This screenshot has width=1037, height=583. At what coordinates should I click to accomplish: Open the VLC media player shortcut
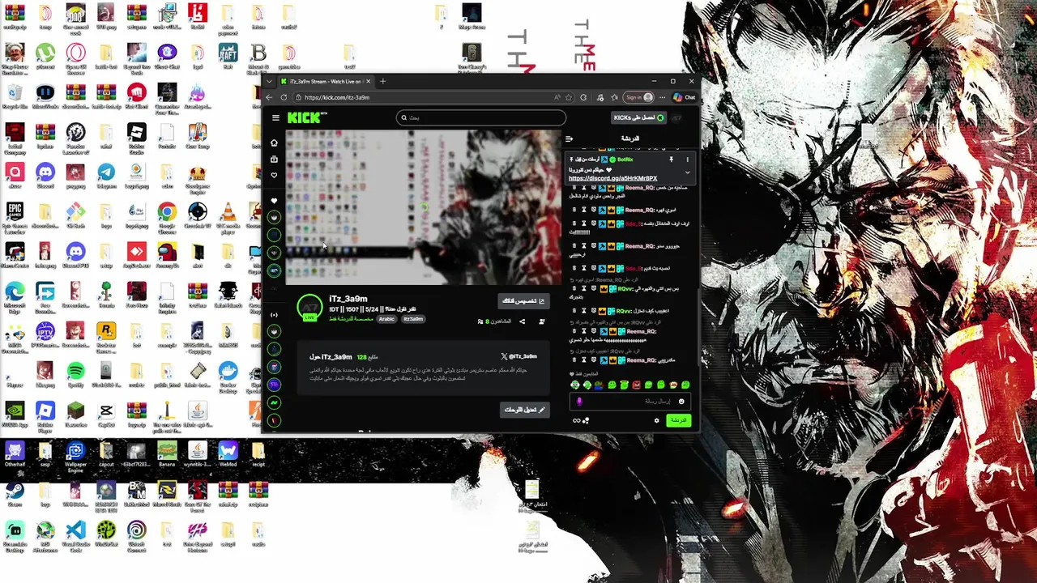coord(228,215)
